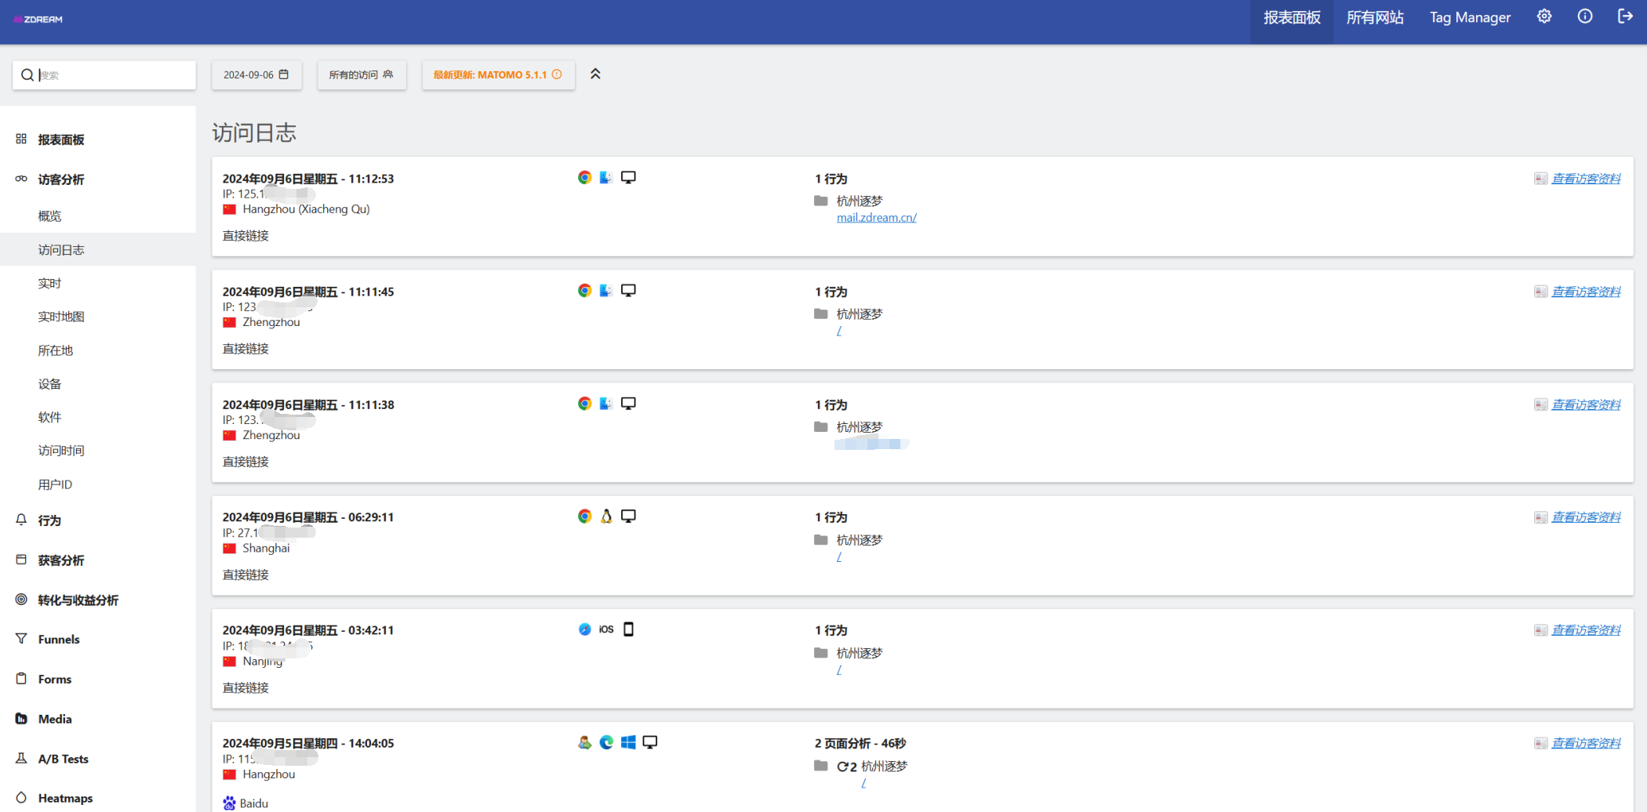Click the smartphone device icon on Nanjing visit
The image size is (1647, 812).
pyautogui.click(x=628, y=629)
